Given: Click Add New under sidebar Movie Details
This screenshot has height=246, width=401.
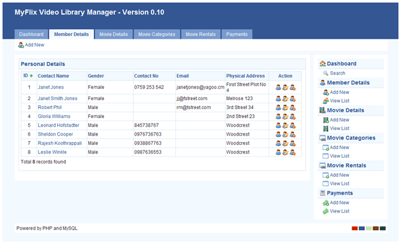Looking at the screenshot, I should click(336, 120).
